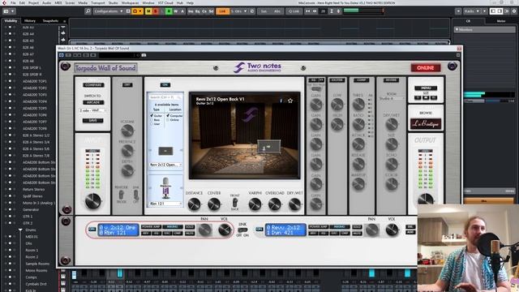Click the exciter LOW knob
The height and width of the screenshot is (292, 519).
tap(337, 105)
